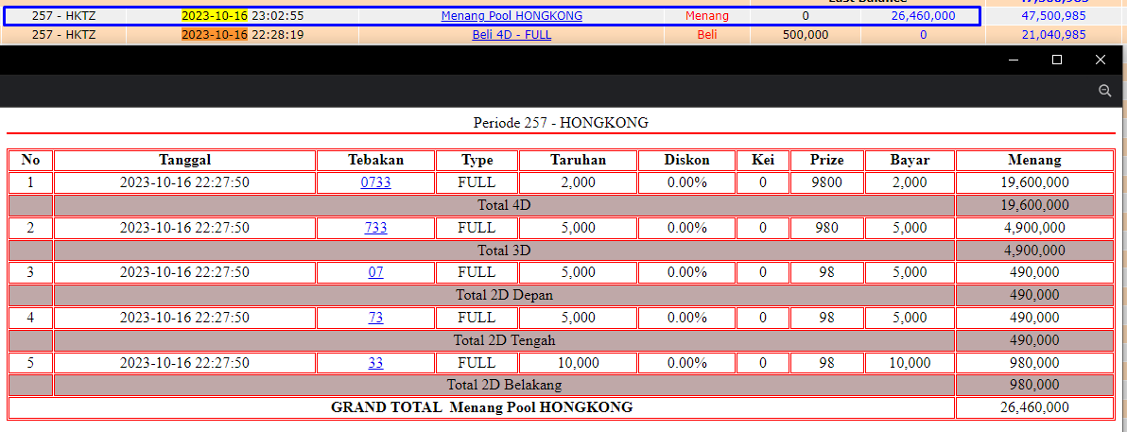Click the blue 26,460,000 amount in the Menang row
Screen dimensions: 1127x432
point(923,16)
